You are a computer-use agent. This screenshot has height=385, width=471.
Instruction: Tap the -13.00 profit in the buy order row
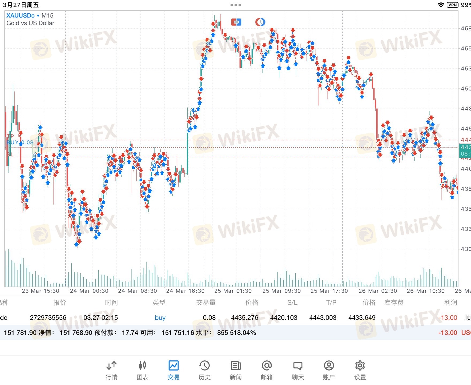[x=448, y=318]
